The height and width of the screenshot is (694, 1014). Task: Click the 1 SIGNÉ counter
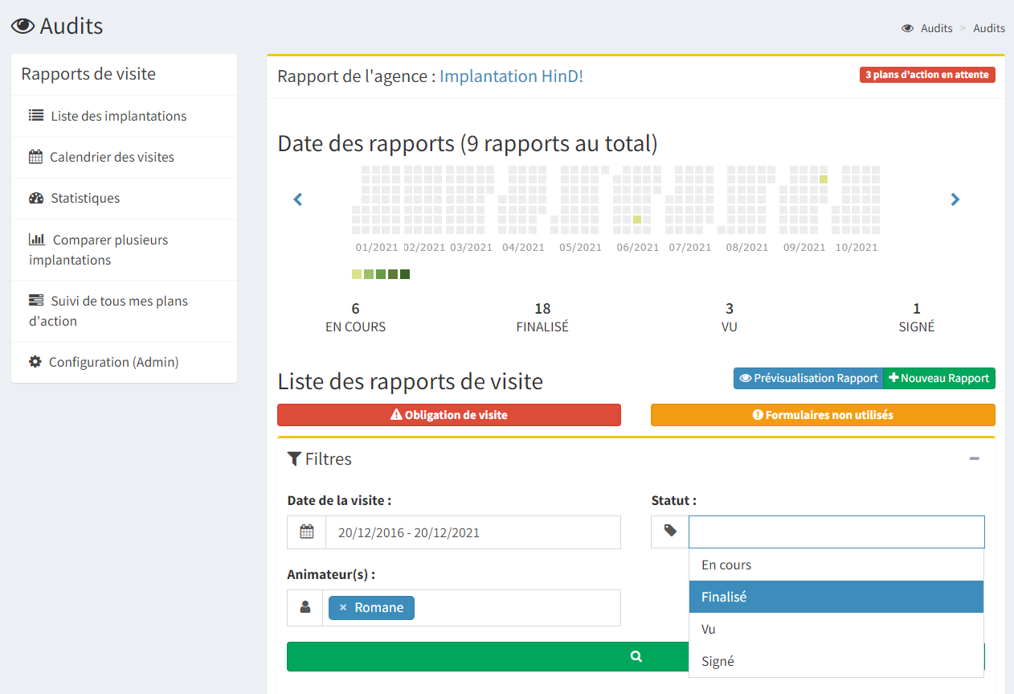(x=917, y=318)
